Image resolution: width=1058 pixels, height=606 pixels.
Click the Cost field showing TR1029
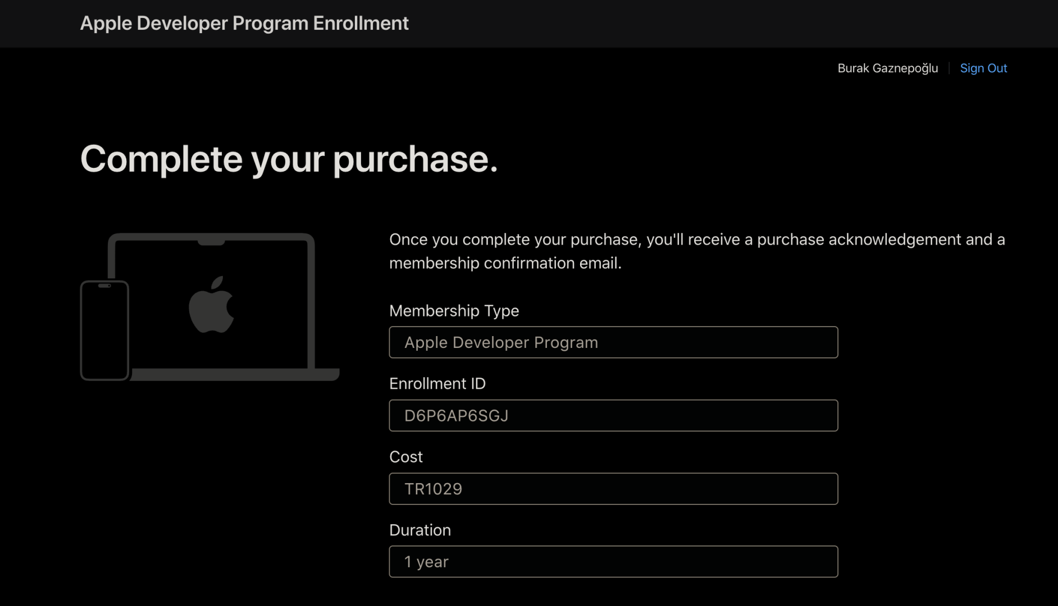[x=613, y=489]
